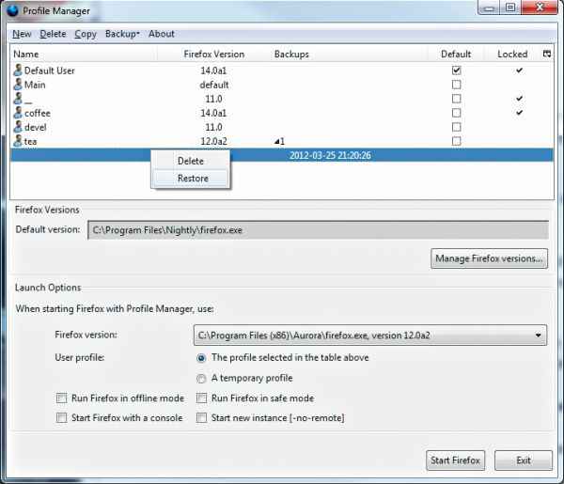Select the tea profile name
The width and height of the screenshot is (564, 484).
30,141
